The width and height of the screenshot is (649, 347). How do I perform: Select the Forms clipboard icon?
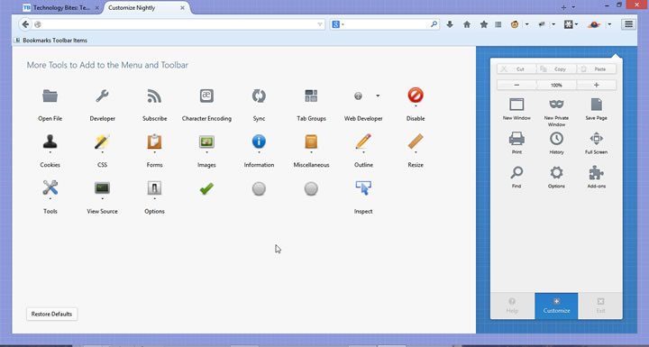pyautogui.click(x=154, y=142)
